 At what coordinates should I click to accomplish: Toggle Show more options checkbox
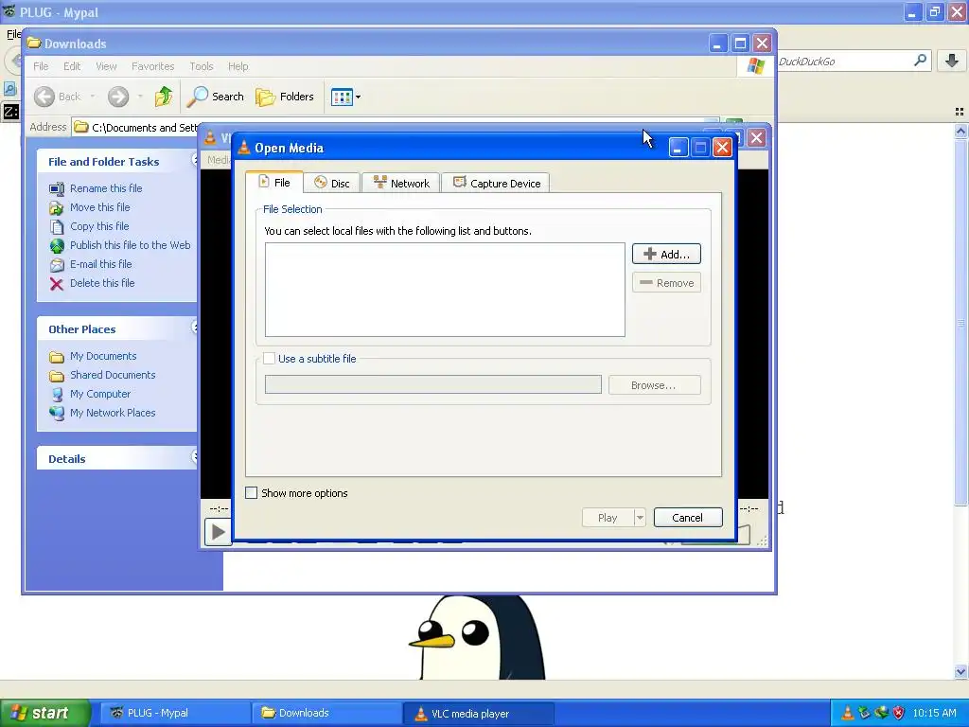pos(252,492)
